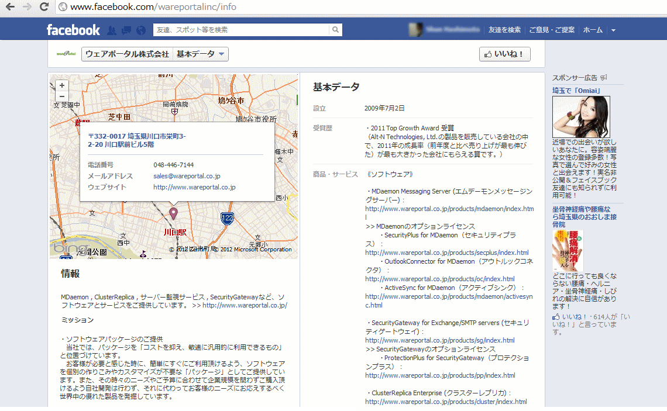Click the browser address bar URL
This screenshot has width=667, height=411.
click(153, 7)
